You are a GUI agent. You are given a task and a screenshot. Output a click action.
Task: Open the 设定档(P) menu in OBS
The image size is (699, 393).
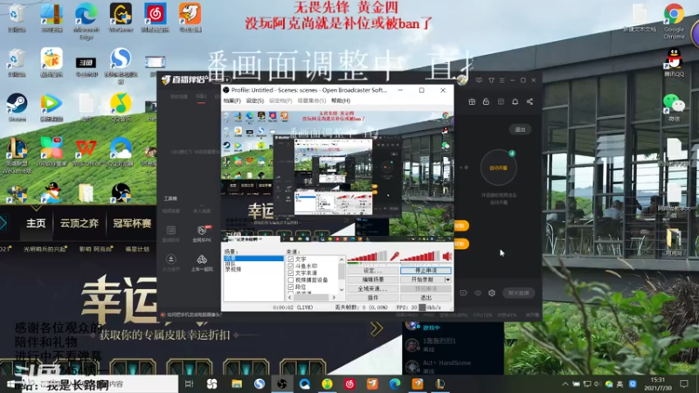tap(280, 100)
